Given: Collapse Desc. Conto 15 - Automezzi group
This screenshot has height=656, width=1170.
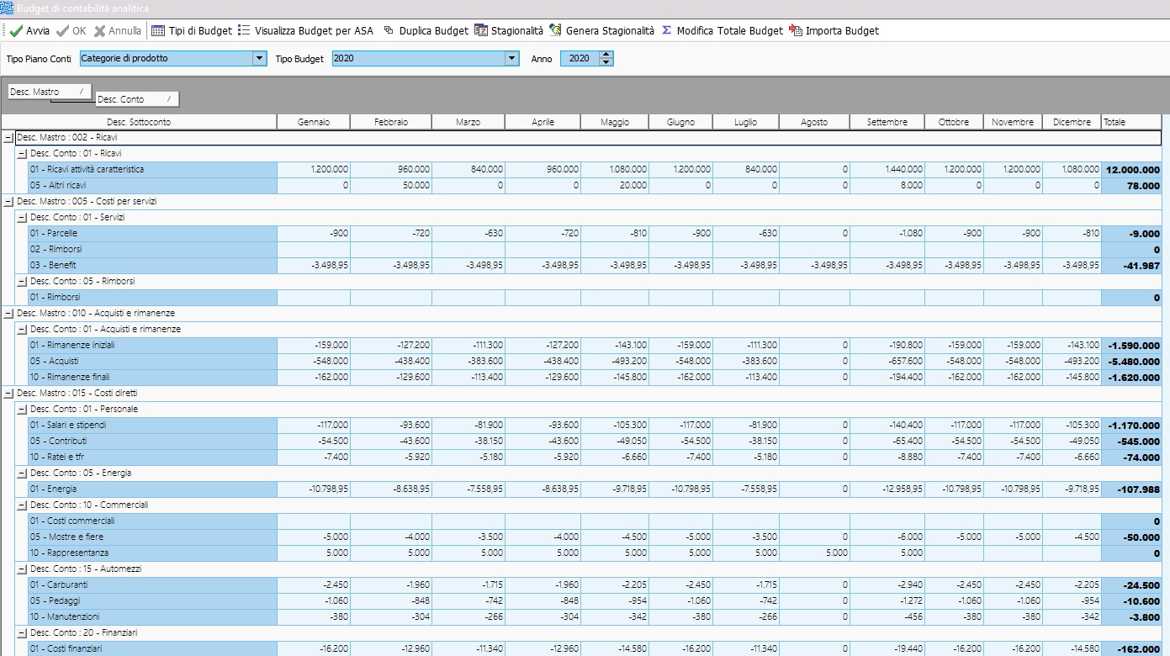Looking at the screenshot, I should (21, 569).
